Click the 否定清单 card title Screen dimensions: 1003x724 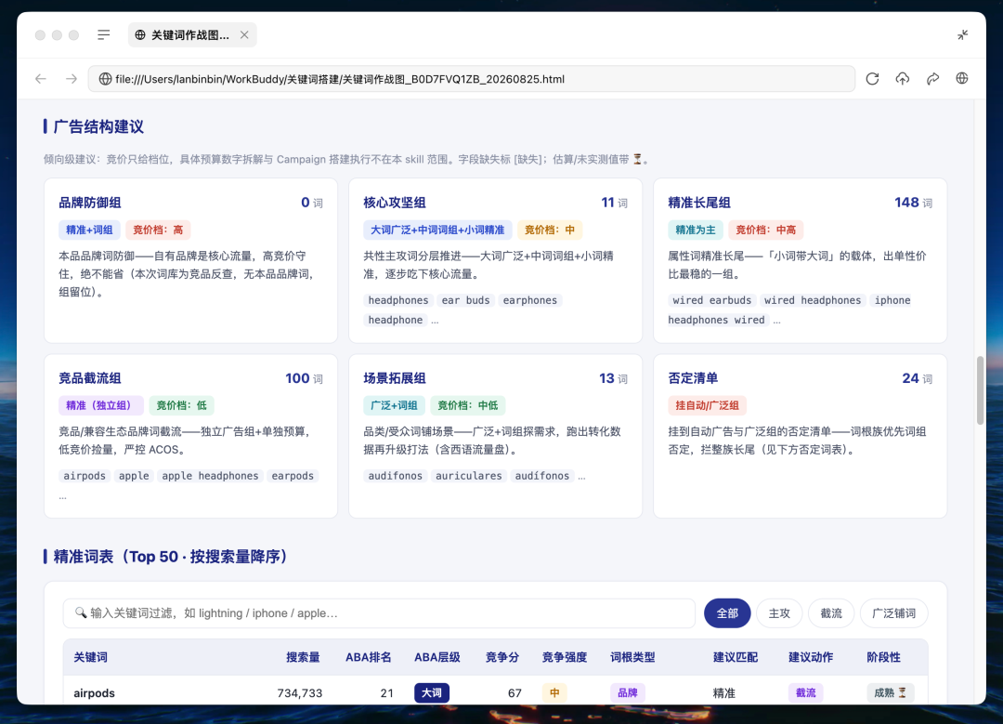tap(693, 378)
